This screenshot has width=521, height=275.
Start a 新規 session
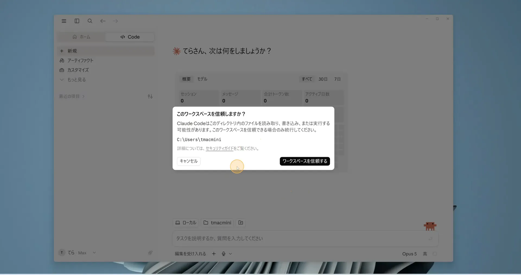[106, 51]
